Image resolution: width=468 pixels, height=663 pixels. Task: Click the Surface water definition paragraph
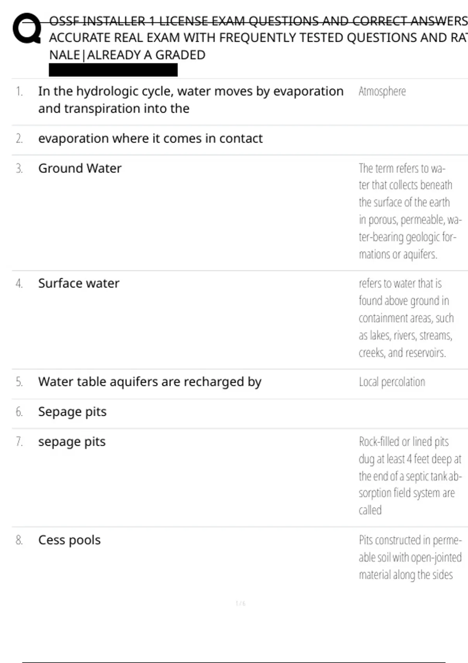tap(406, 318)
